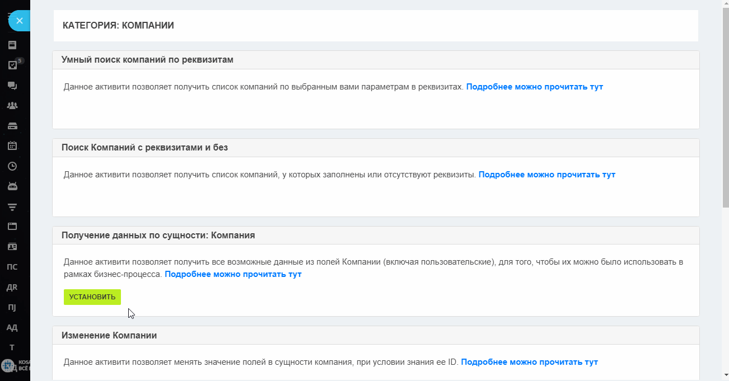
Task: Click the scrollbar down arrow
Action: [725, 376]
